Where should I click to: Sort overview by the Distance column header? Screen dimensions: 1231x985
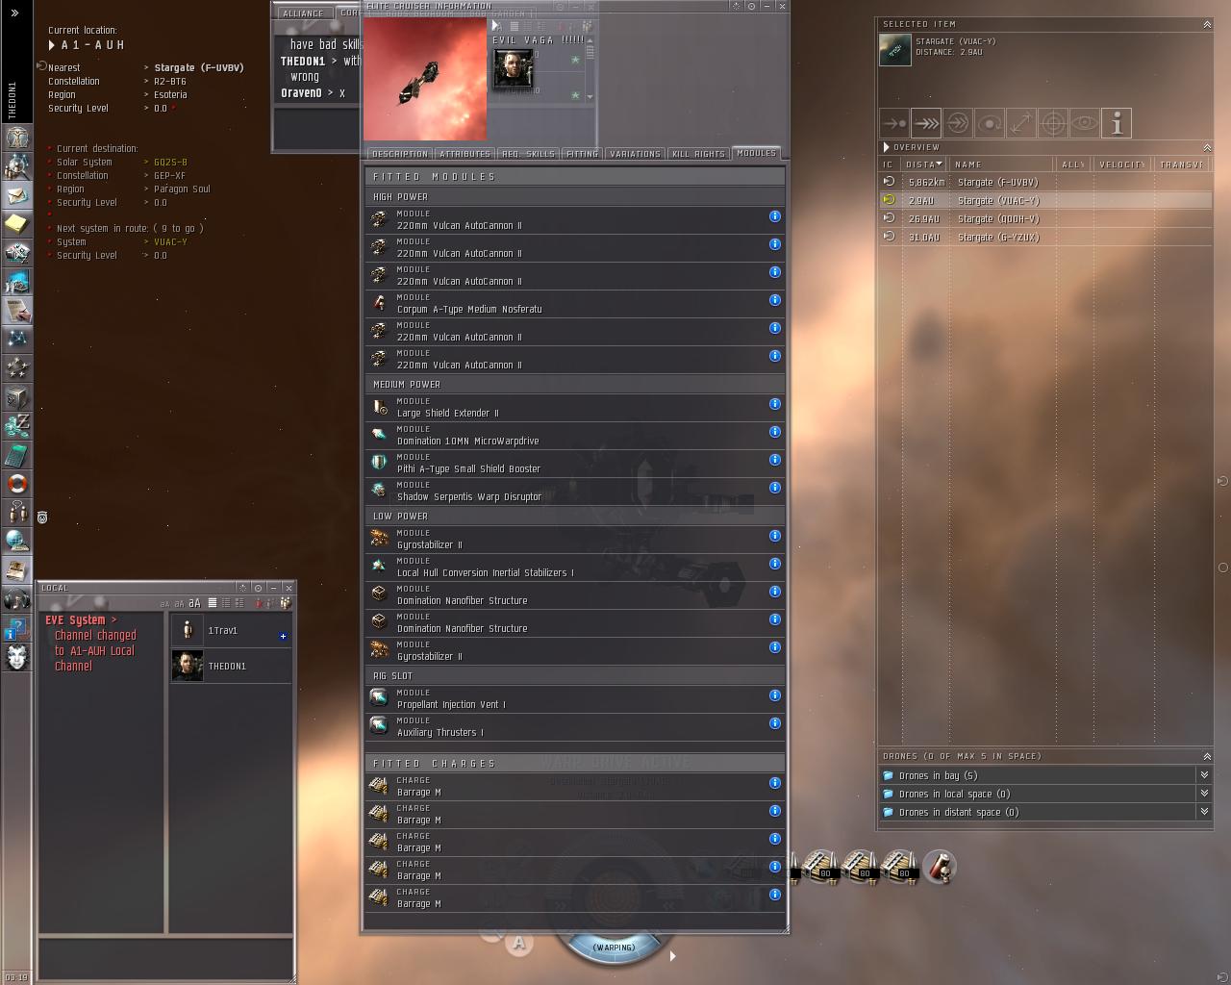click(924, 164)
